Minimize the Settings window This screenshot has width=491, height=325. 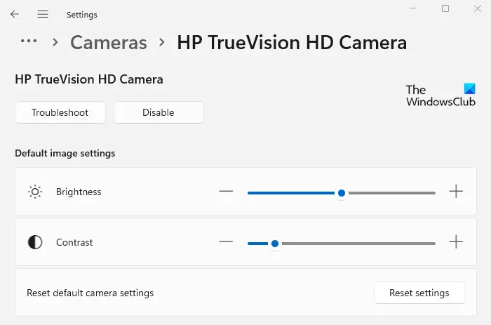click(413, 8)
